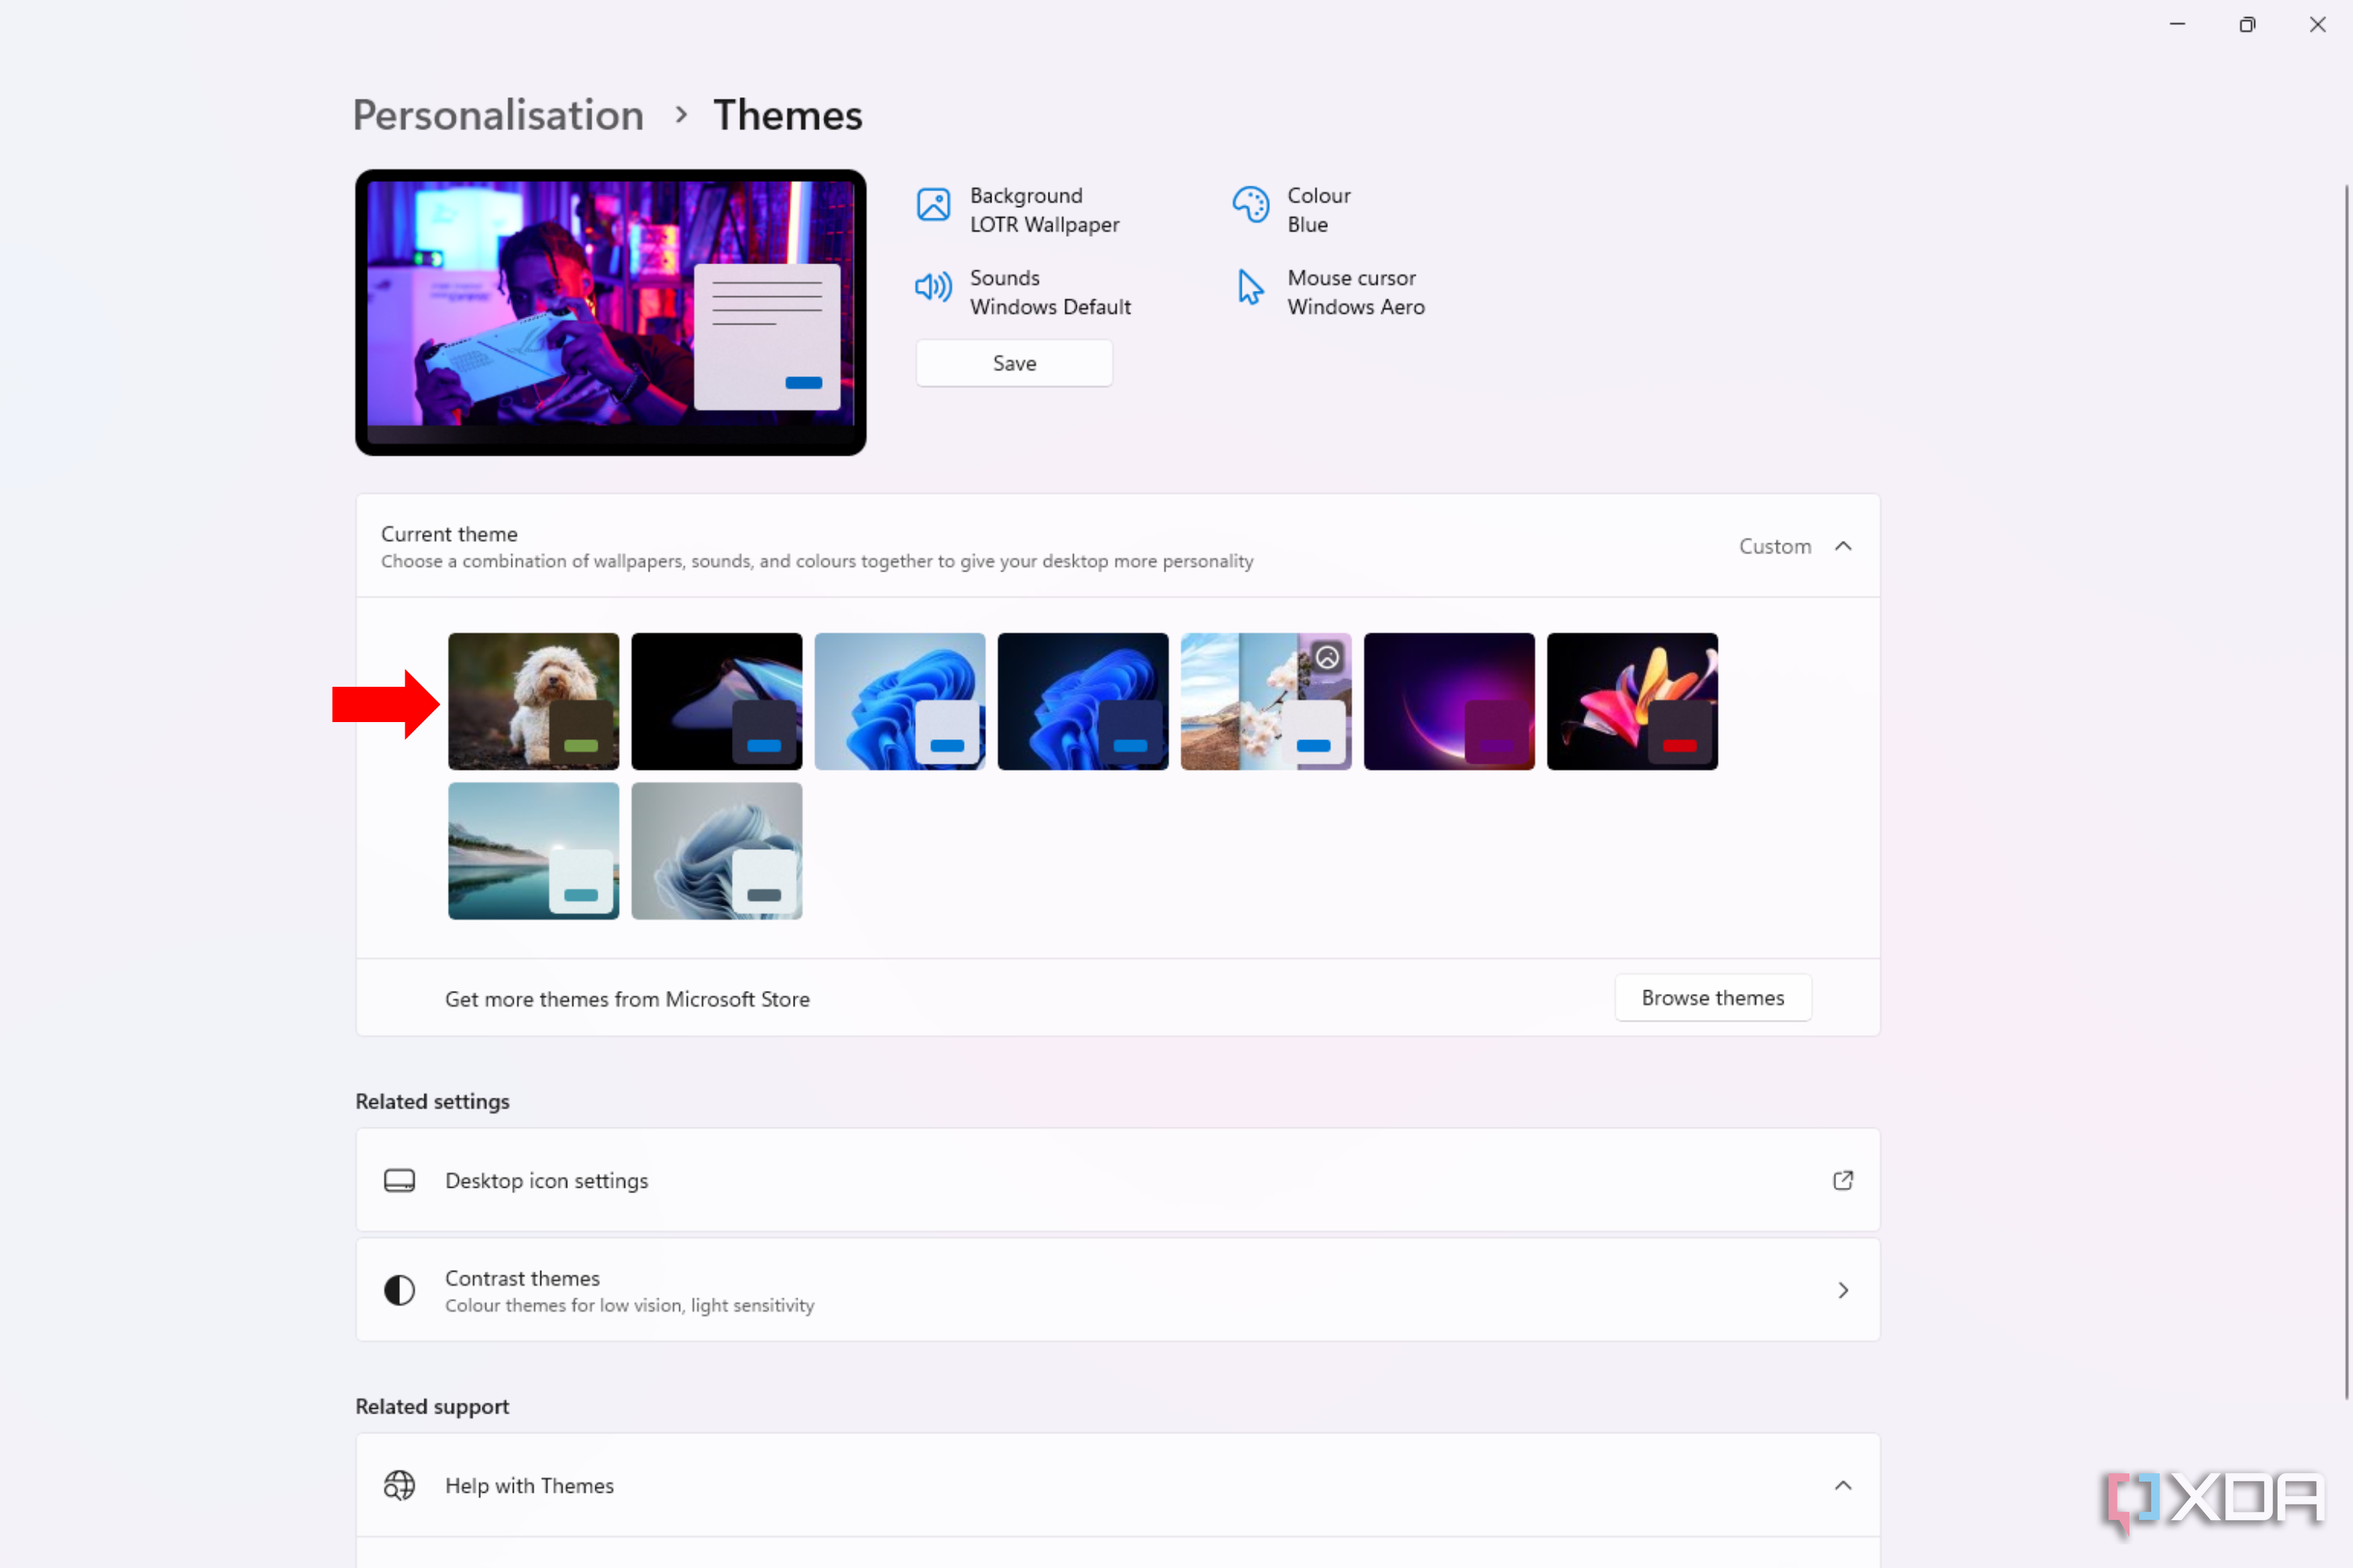This screenshot has width=2353, height=1568.
Task: Apply the purple glow dark theme
Action: pos(1448,701)
